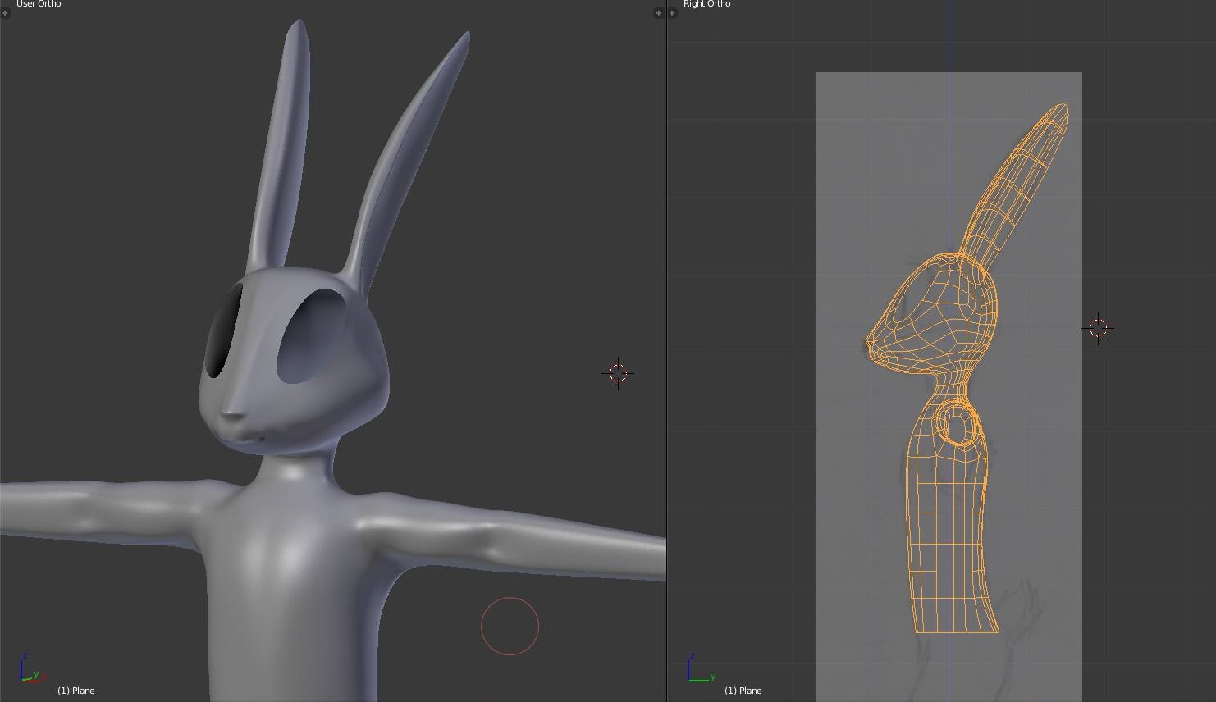Click the 'Right Ortho' view label

pyautogui.click(x=706, y=4)
